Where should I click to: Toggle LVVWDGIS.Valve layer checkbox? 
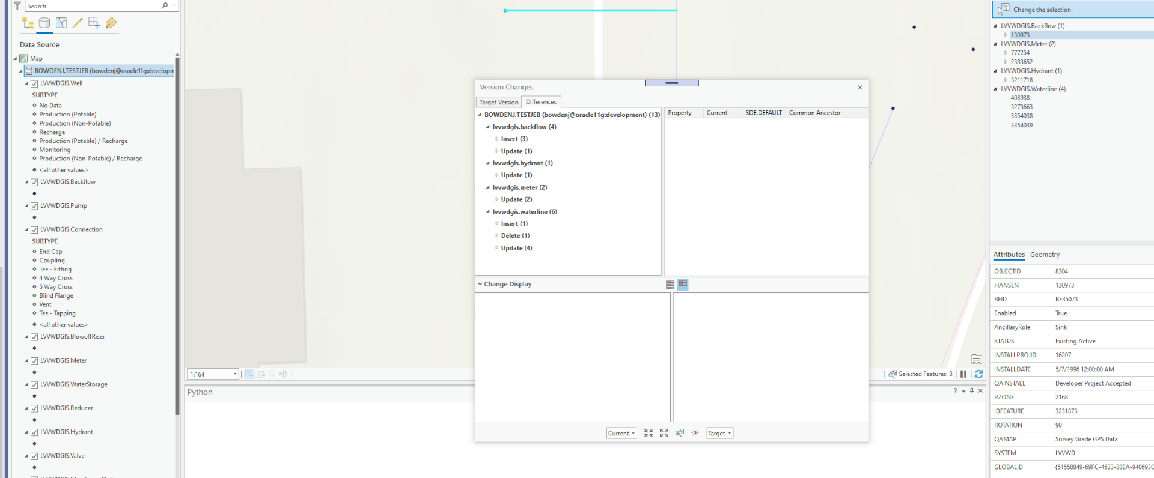(34, 456)
